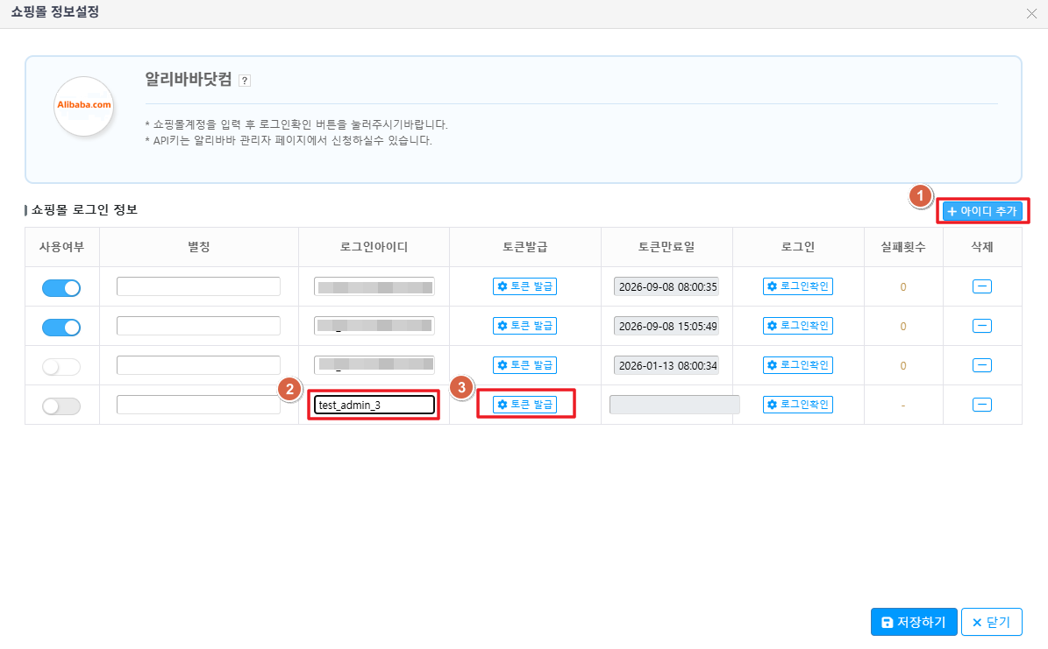Issue token for the test_admin_3 account
The image size is (1048, 649).
click(524, 405)
